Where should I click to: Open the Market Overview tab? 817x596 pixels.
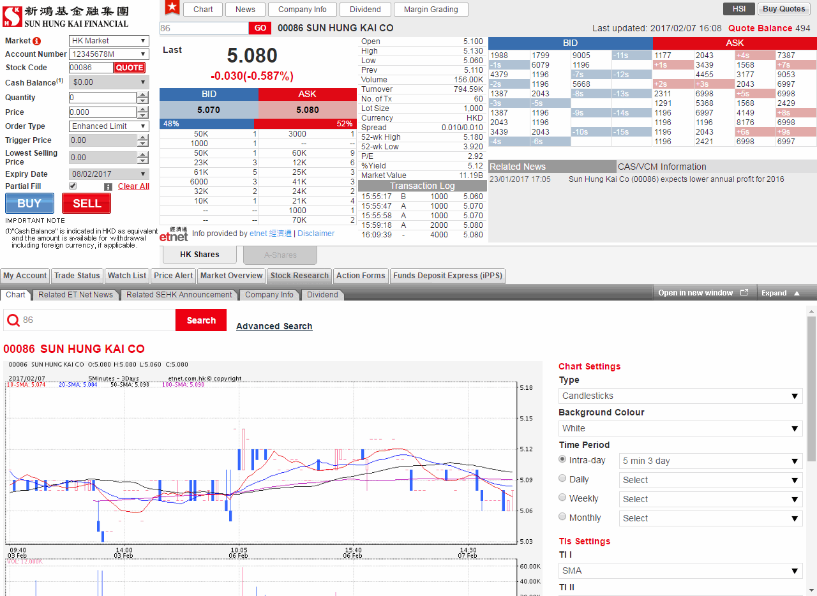(x=231, y=276)
